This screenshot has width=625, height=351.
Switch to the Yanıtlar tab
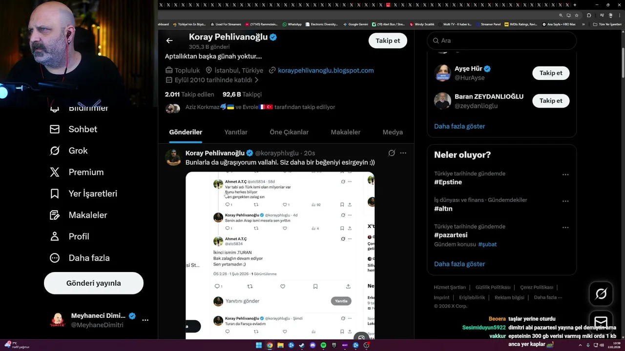click(236, 132)
